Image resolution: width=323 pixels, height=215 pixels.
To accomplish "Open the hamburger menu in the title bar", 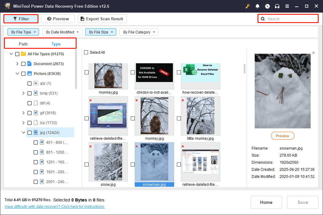I will (x=287, y=6).
